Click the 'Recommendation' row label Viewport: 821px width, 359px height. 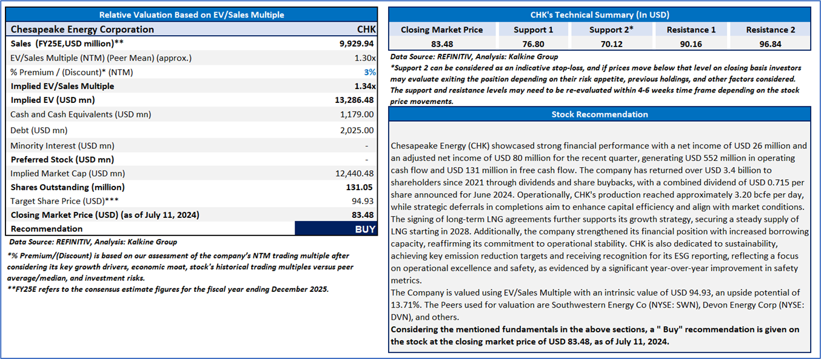(47, 229)
